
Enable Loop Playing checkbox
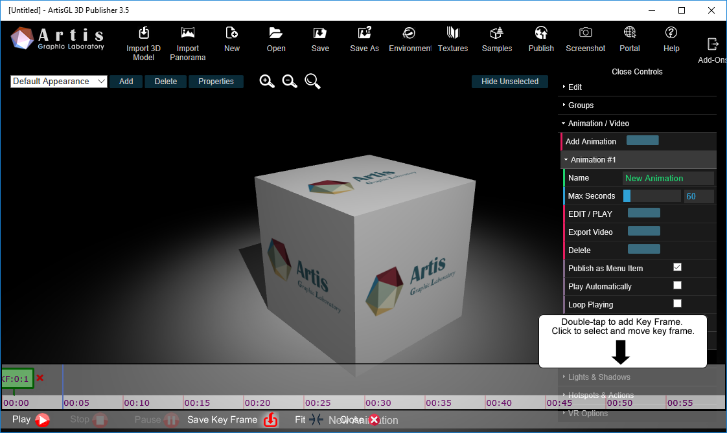click(x=677, y=304)
